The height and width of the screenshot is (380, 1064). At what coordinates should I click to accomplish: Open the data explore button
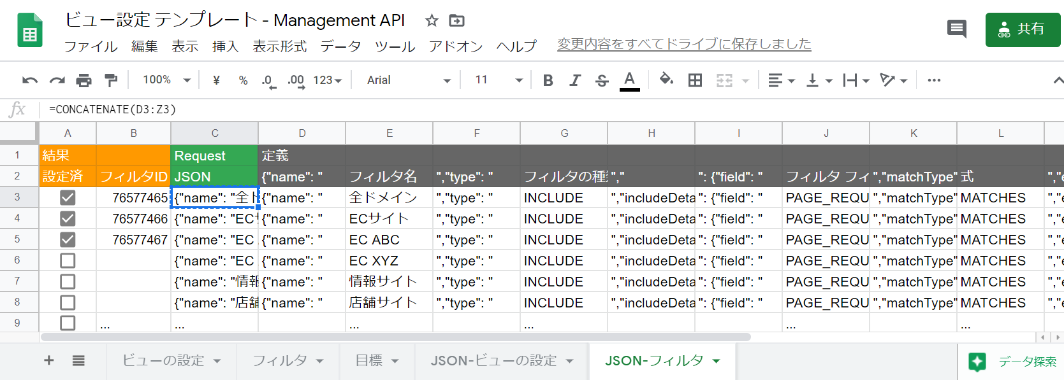pyautogui.click(x=1012, y=362)
